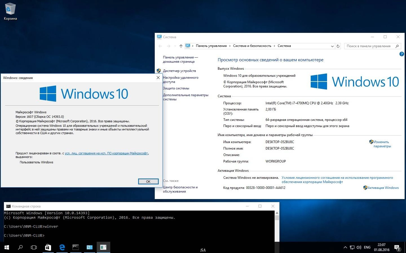
Task: Go up one level in Система
Action: (181, 46)
